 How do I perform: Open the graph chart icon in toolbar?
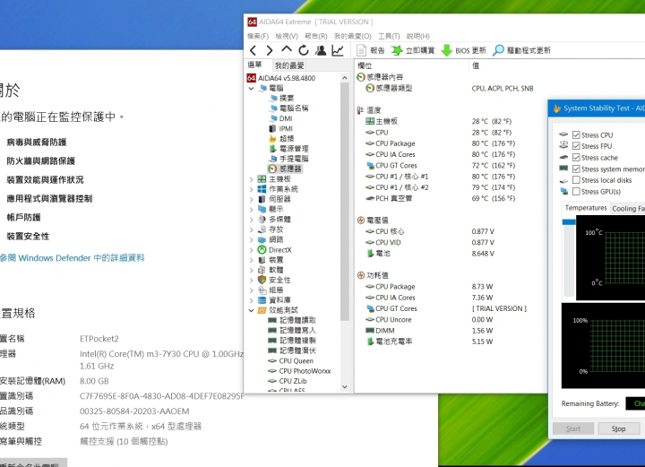tap(338, 50)
